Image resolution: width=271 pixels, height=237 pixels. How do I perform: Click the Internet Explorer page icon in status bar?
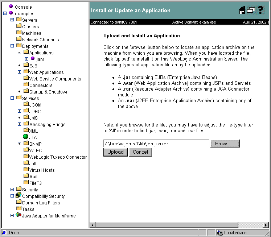(4, 233)
